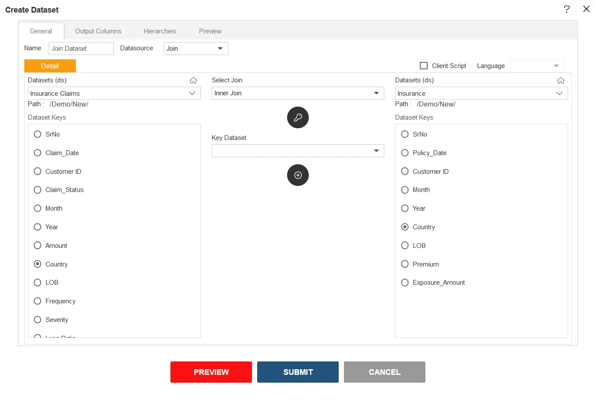
Task: Open the Inner Join type dropdown
Action: [298, 93]
